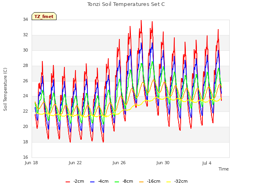Click the 20 y-axis tick label
This screenshot has width=253, height=189.
pos(25,127)
